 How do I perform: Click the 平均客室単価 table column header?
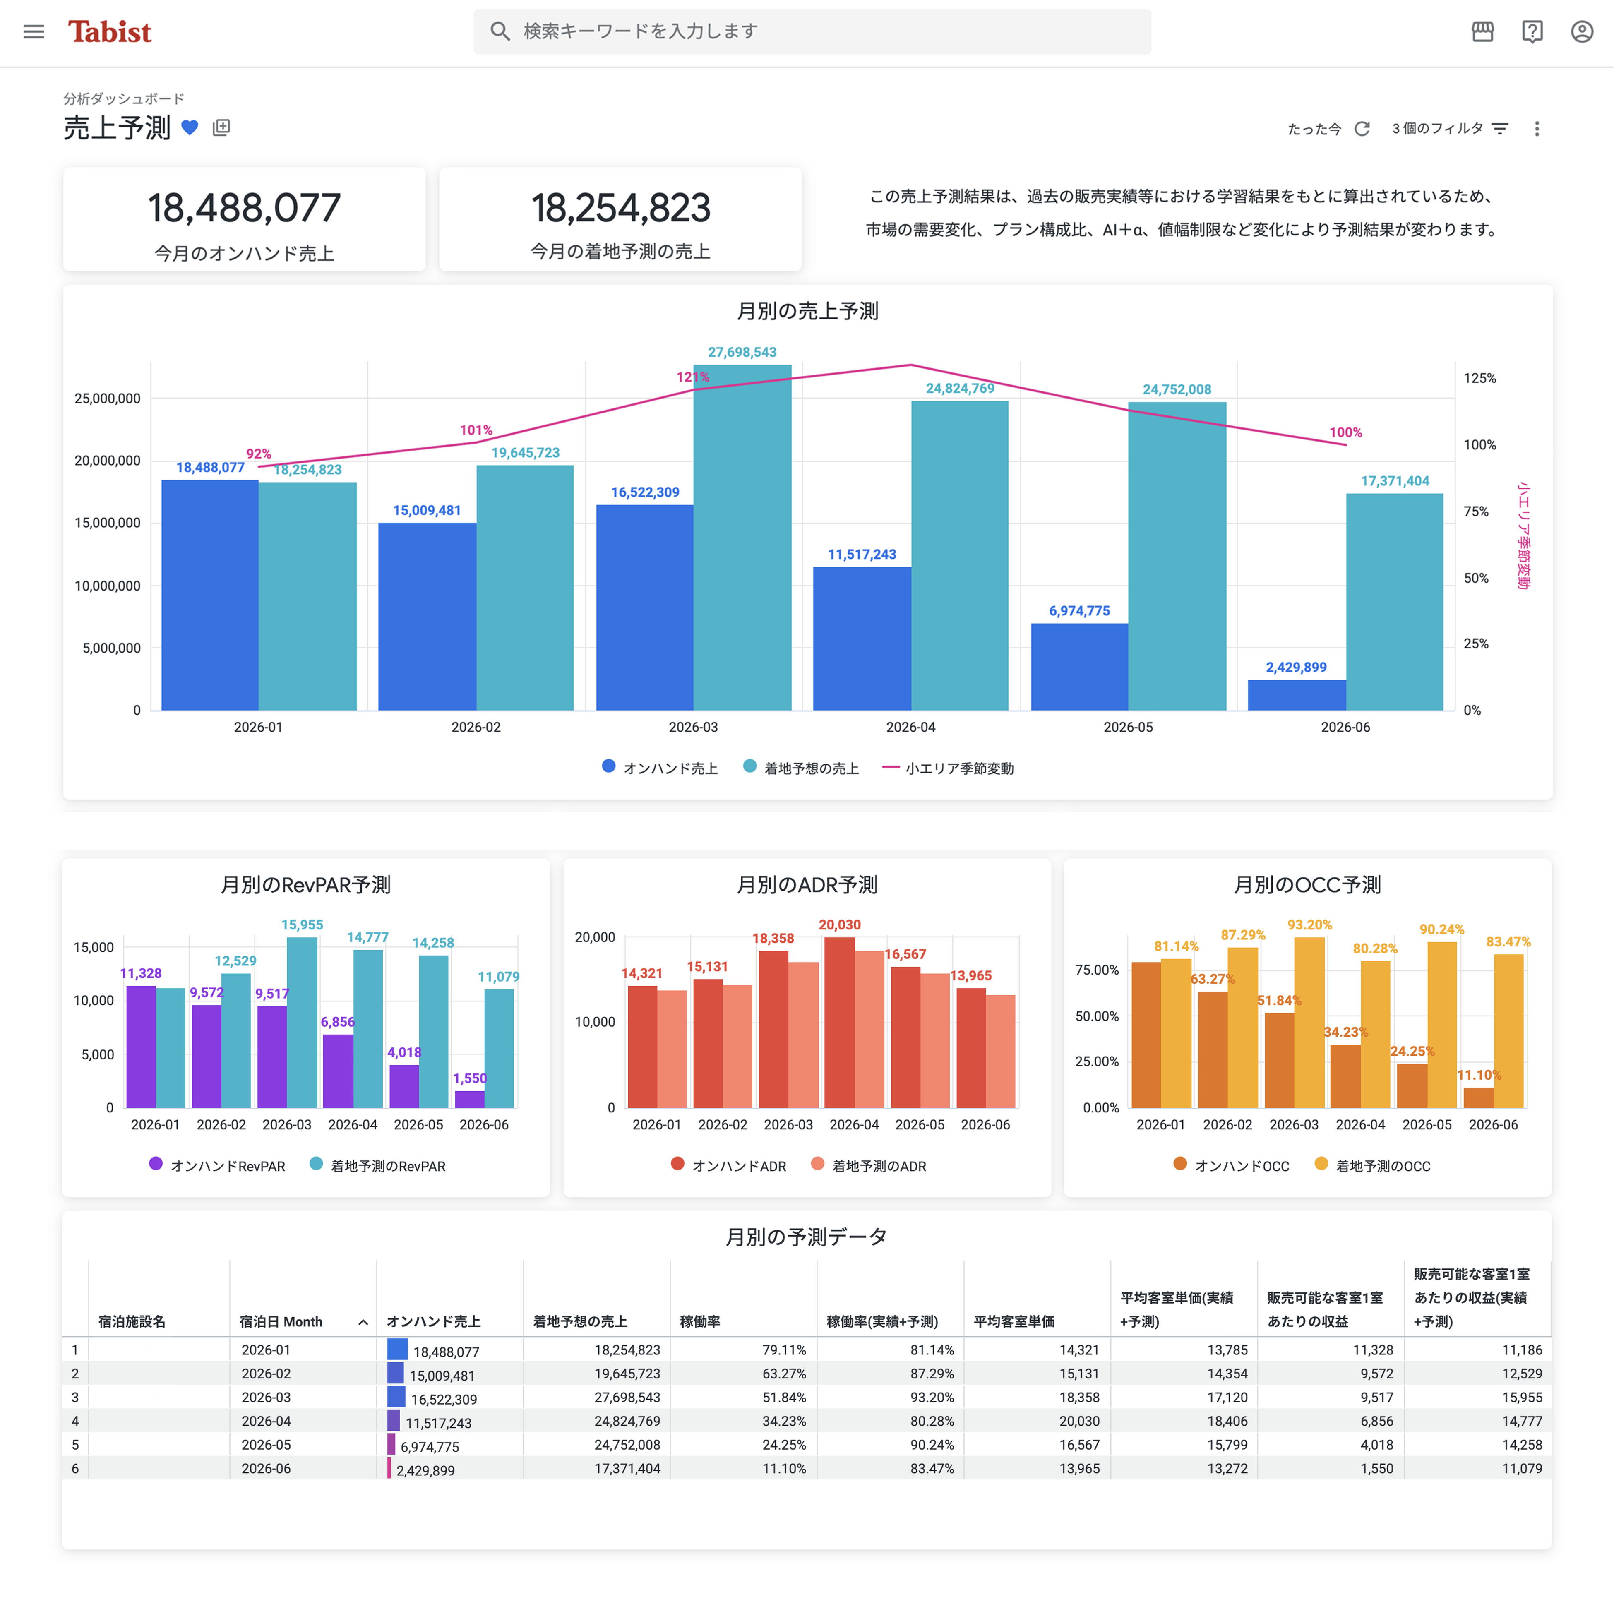coord(1014,1321)
